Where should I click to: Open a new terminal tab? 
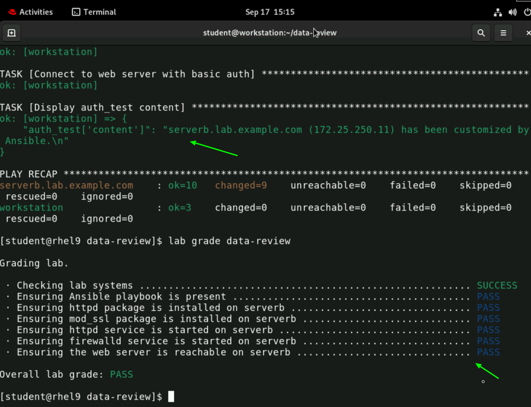pos(11,33)
